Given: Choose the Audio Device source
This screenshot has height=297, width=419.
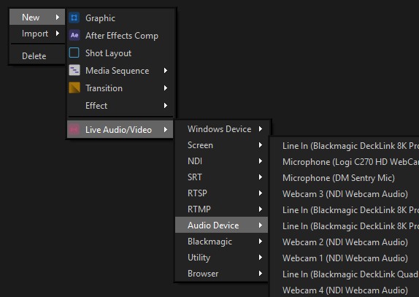Looking at the screenshot, I should point(221,225).
